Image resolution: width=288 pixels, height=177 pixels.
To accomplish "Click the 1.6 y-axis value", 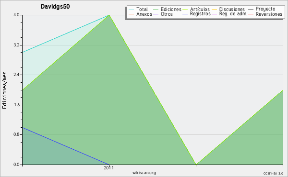I will pos(16,105).
